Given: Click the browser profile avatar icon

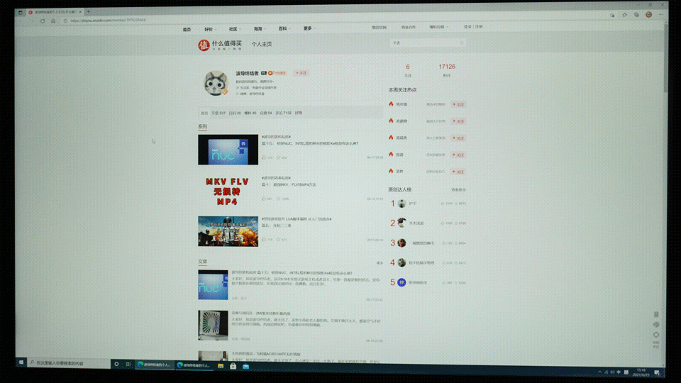Looking at the screenshot, I should click(648, 14).
